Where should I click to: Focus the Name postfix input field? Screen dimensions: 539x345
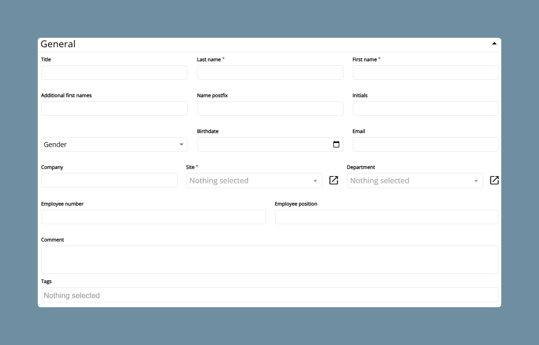[270, 108]
